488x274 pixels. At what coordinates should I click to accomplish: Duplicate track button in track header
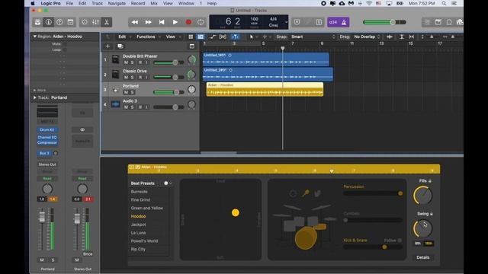coord(120,46)
